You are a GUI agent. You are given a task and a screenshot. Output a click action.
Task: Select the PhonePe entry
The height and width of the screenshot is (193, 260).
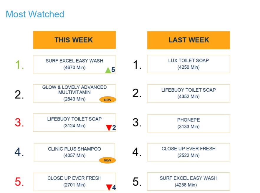click(x=188, y=123)
